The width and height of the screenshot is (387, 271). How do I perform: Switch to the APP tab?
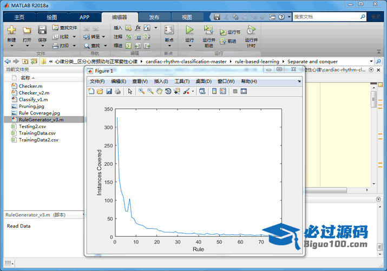coord(84,17)
